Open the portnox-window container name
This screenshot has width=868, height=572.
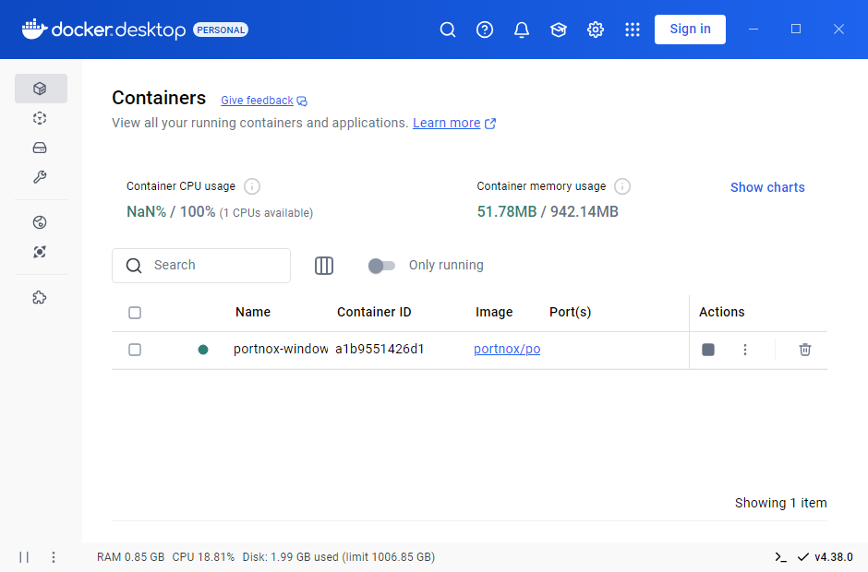281,349
